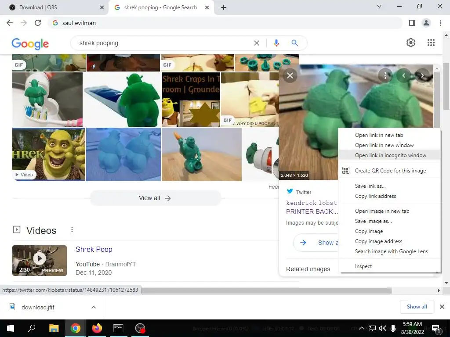Close the image preview panel
The image size is (450, 337).
290,75
